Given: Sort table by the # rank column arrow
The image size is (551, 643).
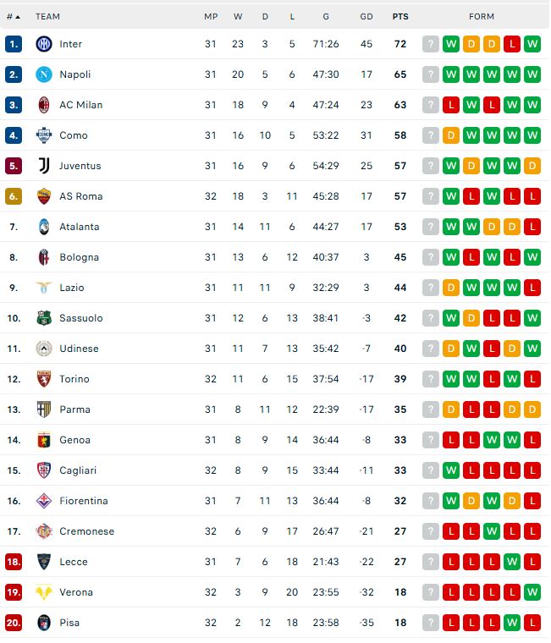Looking at the screenshot, I should tap(18, 17).
